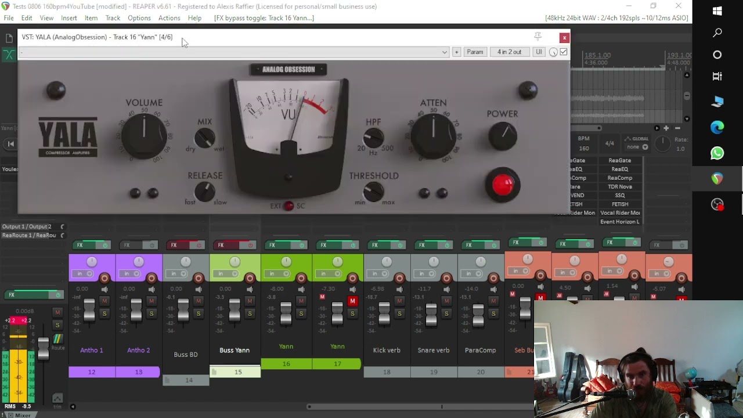Pin the YALA plugin window on top

pyautogui.click(x=538, y=37)
